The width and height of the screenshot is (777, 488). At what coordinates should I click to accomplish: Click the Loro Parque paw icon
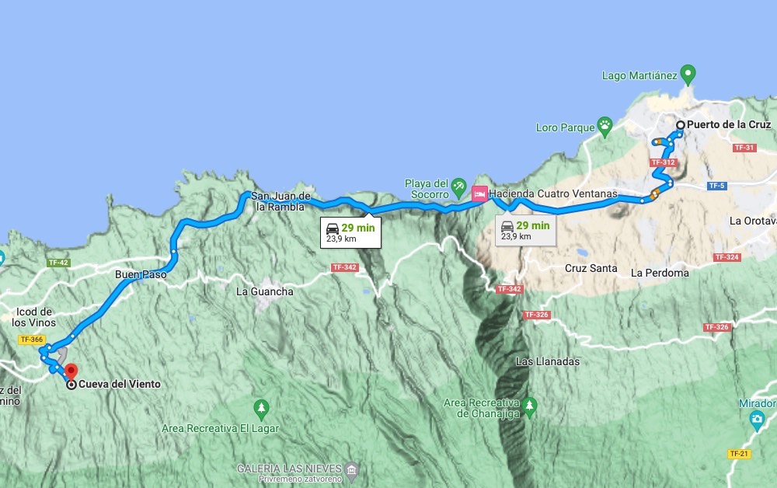click(x=605, y=127)
